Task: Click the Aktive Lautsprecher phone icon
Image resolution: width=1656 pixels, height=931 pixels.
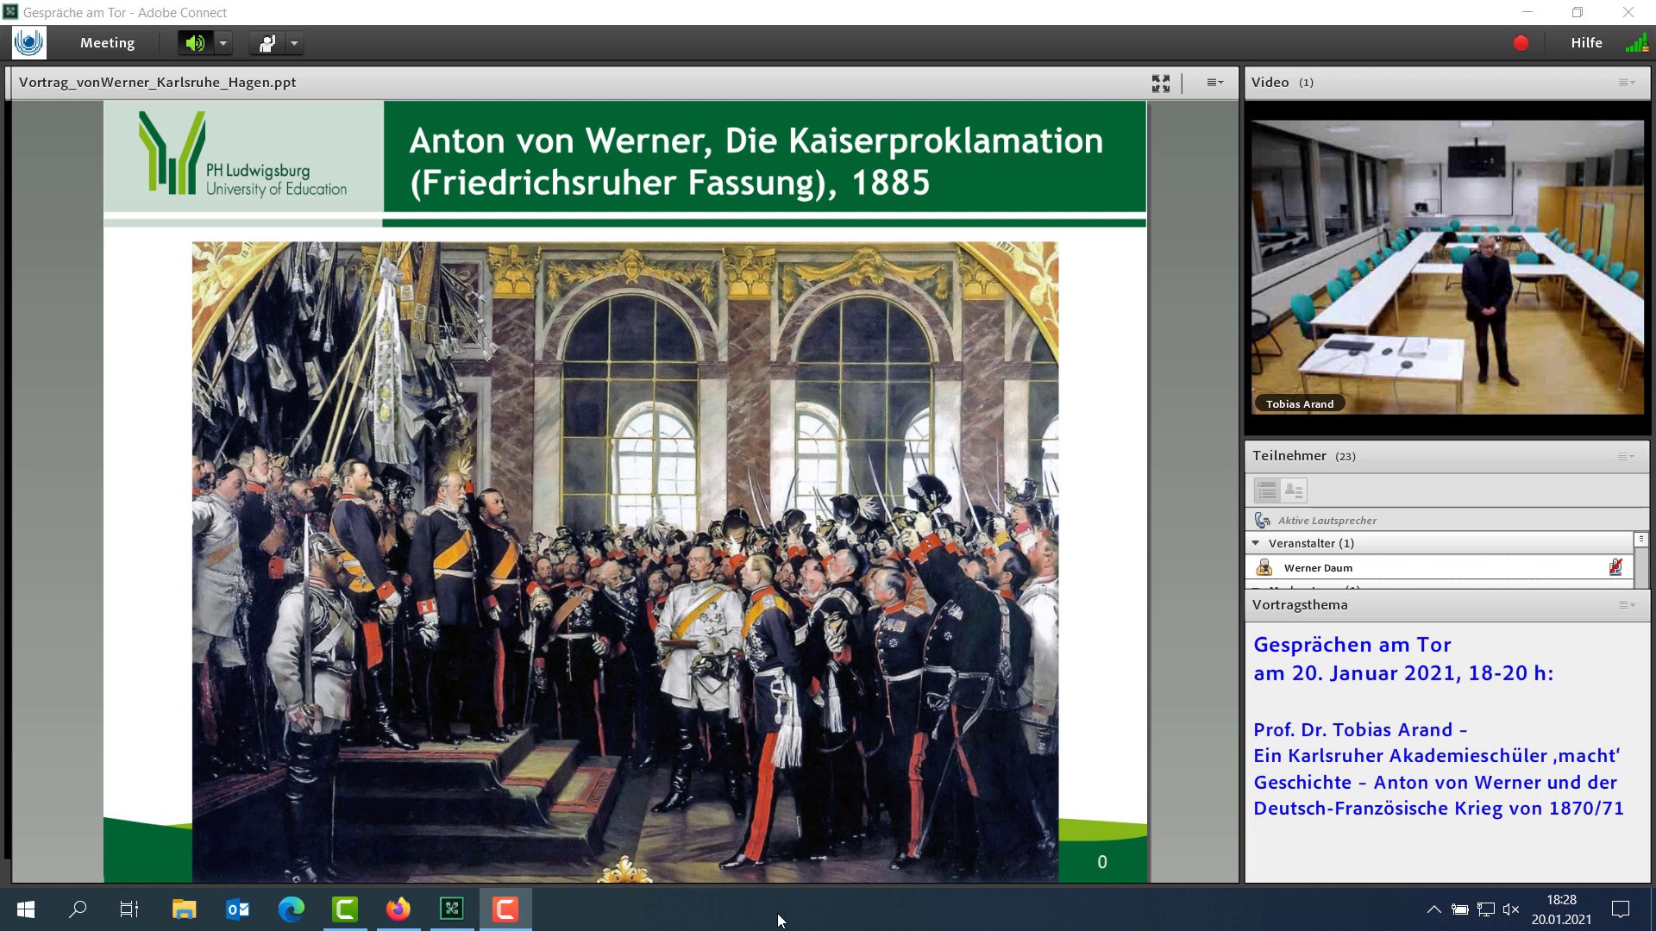Action: click(x=1263, y=520)
